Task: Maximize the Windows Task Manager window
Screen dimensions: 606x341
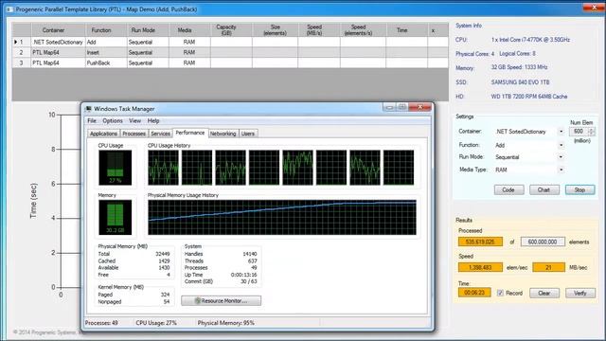Action: [x=401, y=107]
